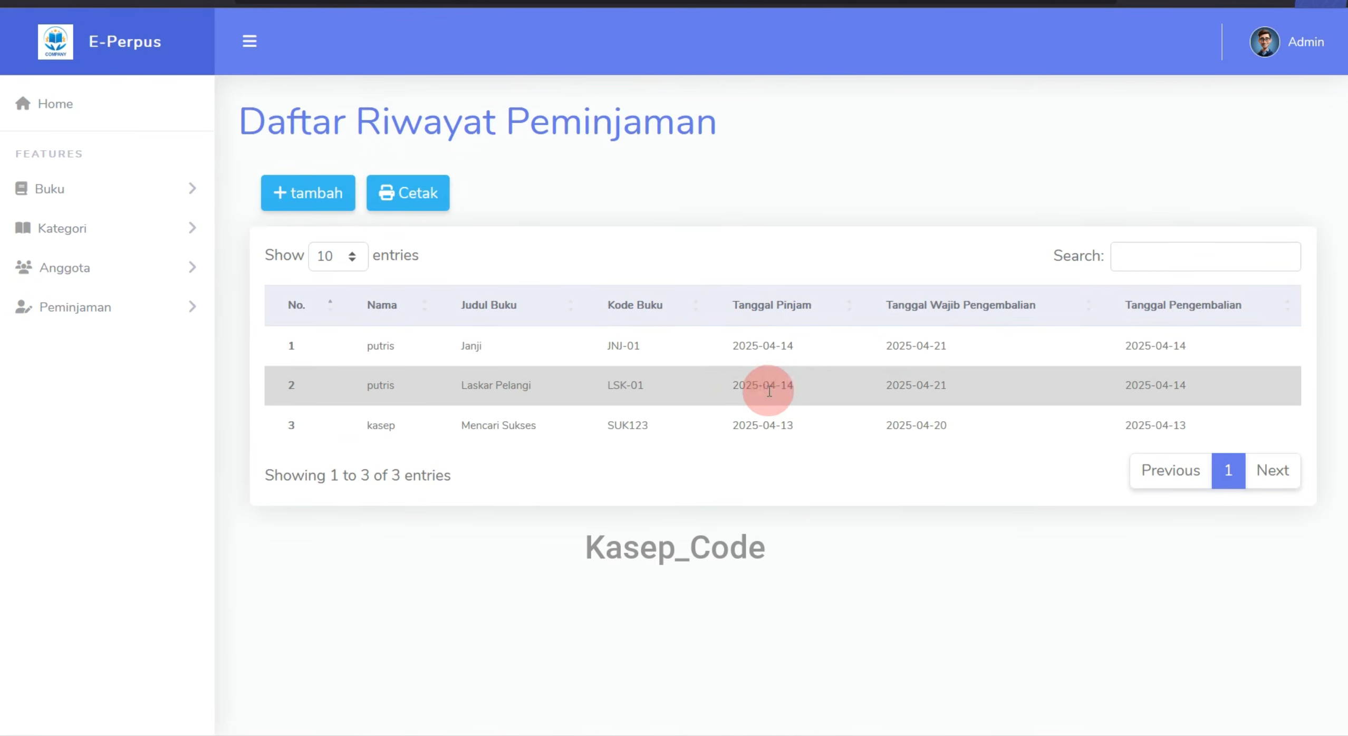Click the Home house icon
The height and width of the screenshot is (736, 1348).
tap(23, 103)
